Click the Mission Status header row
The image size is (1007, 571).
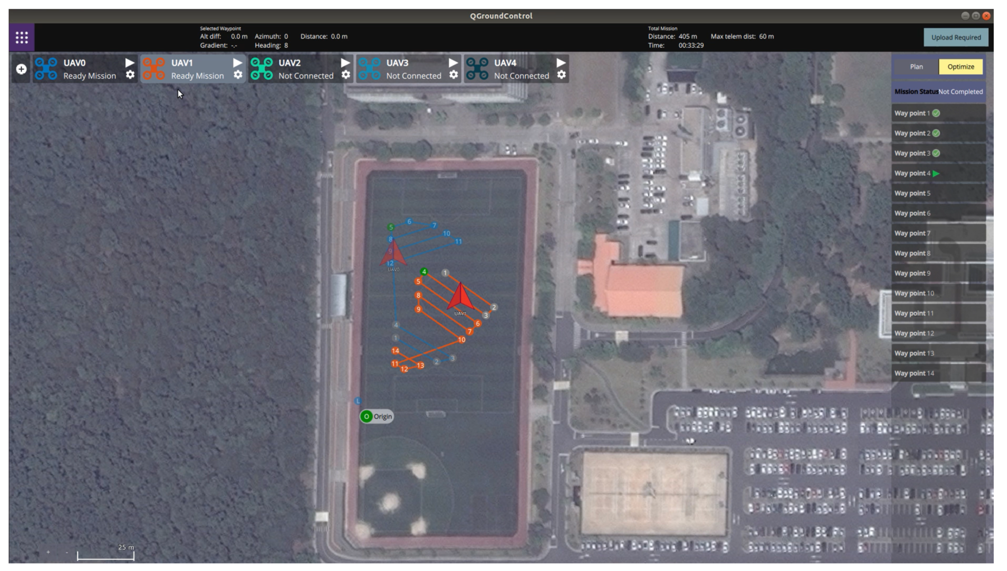point(938,92)
